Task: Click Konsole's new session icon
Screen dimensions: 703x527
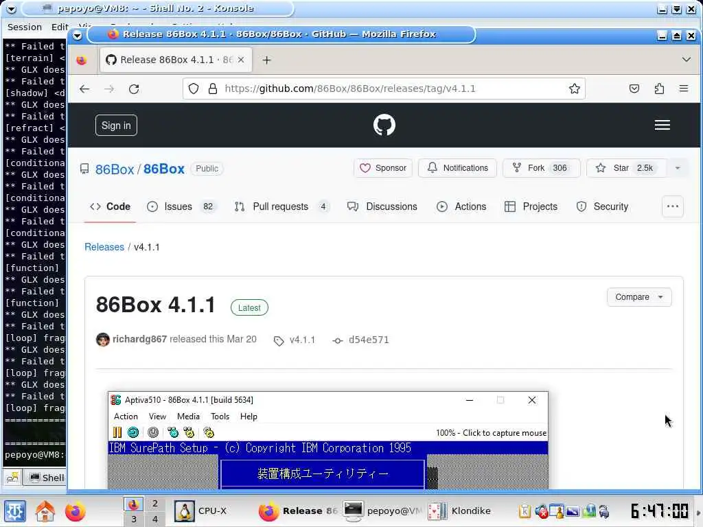Action: (12, 478)
